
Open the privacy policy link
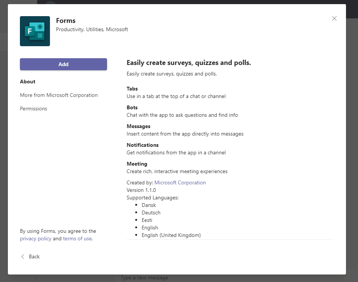pos(36,238)
